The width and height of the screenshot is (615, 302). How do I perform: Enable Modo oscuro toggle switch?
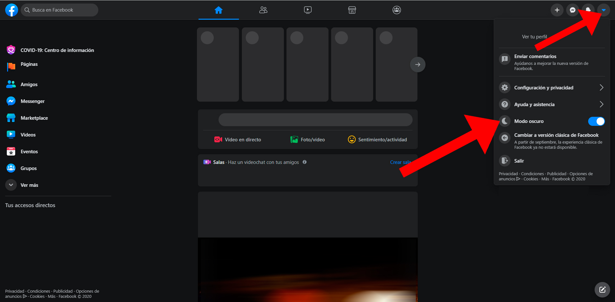click(596, 121)
